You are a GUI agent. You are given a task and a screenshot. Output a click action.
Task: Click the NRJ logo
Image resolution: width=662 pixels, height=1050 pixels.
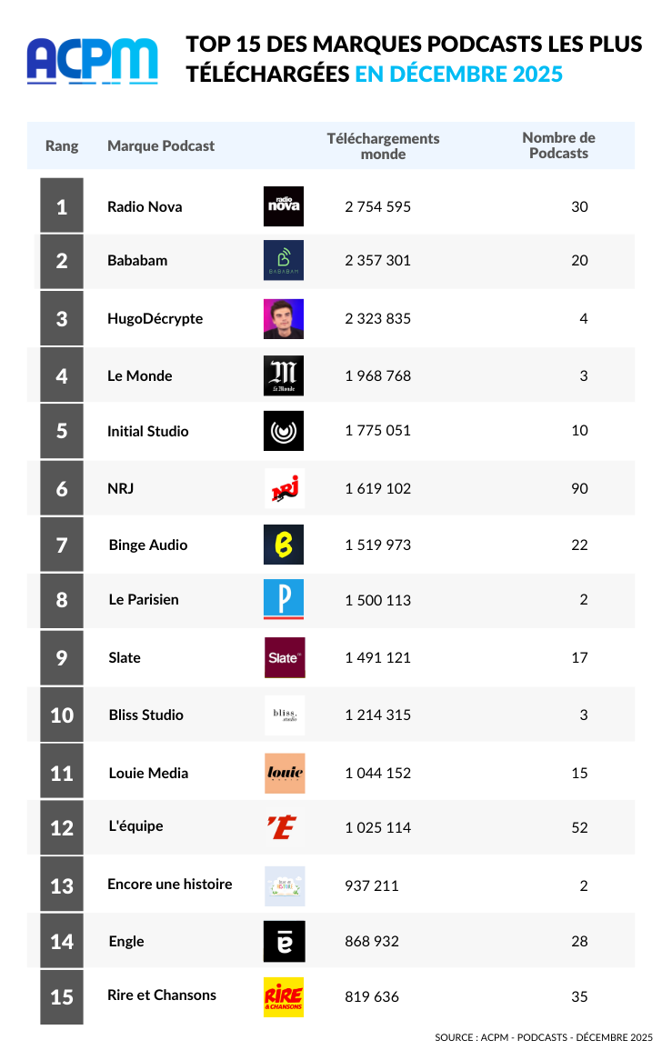(284, 488)
